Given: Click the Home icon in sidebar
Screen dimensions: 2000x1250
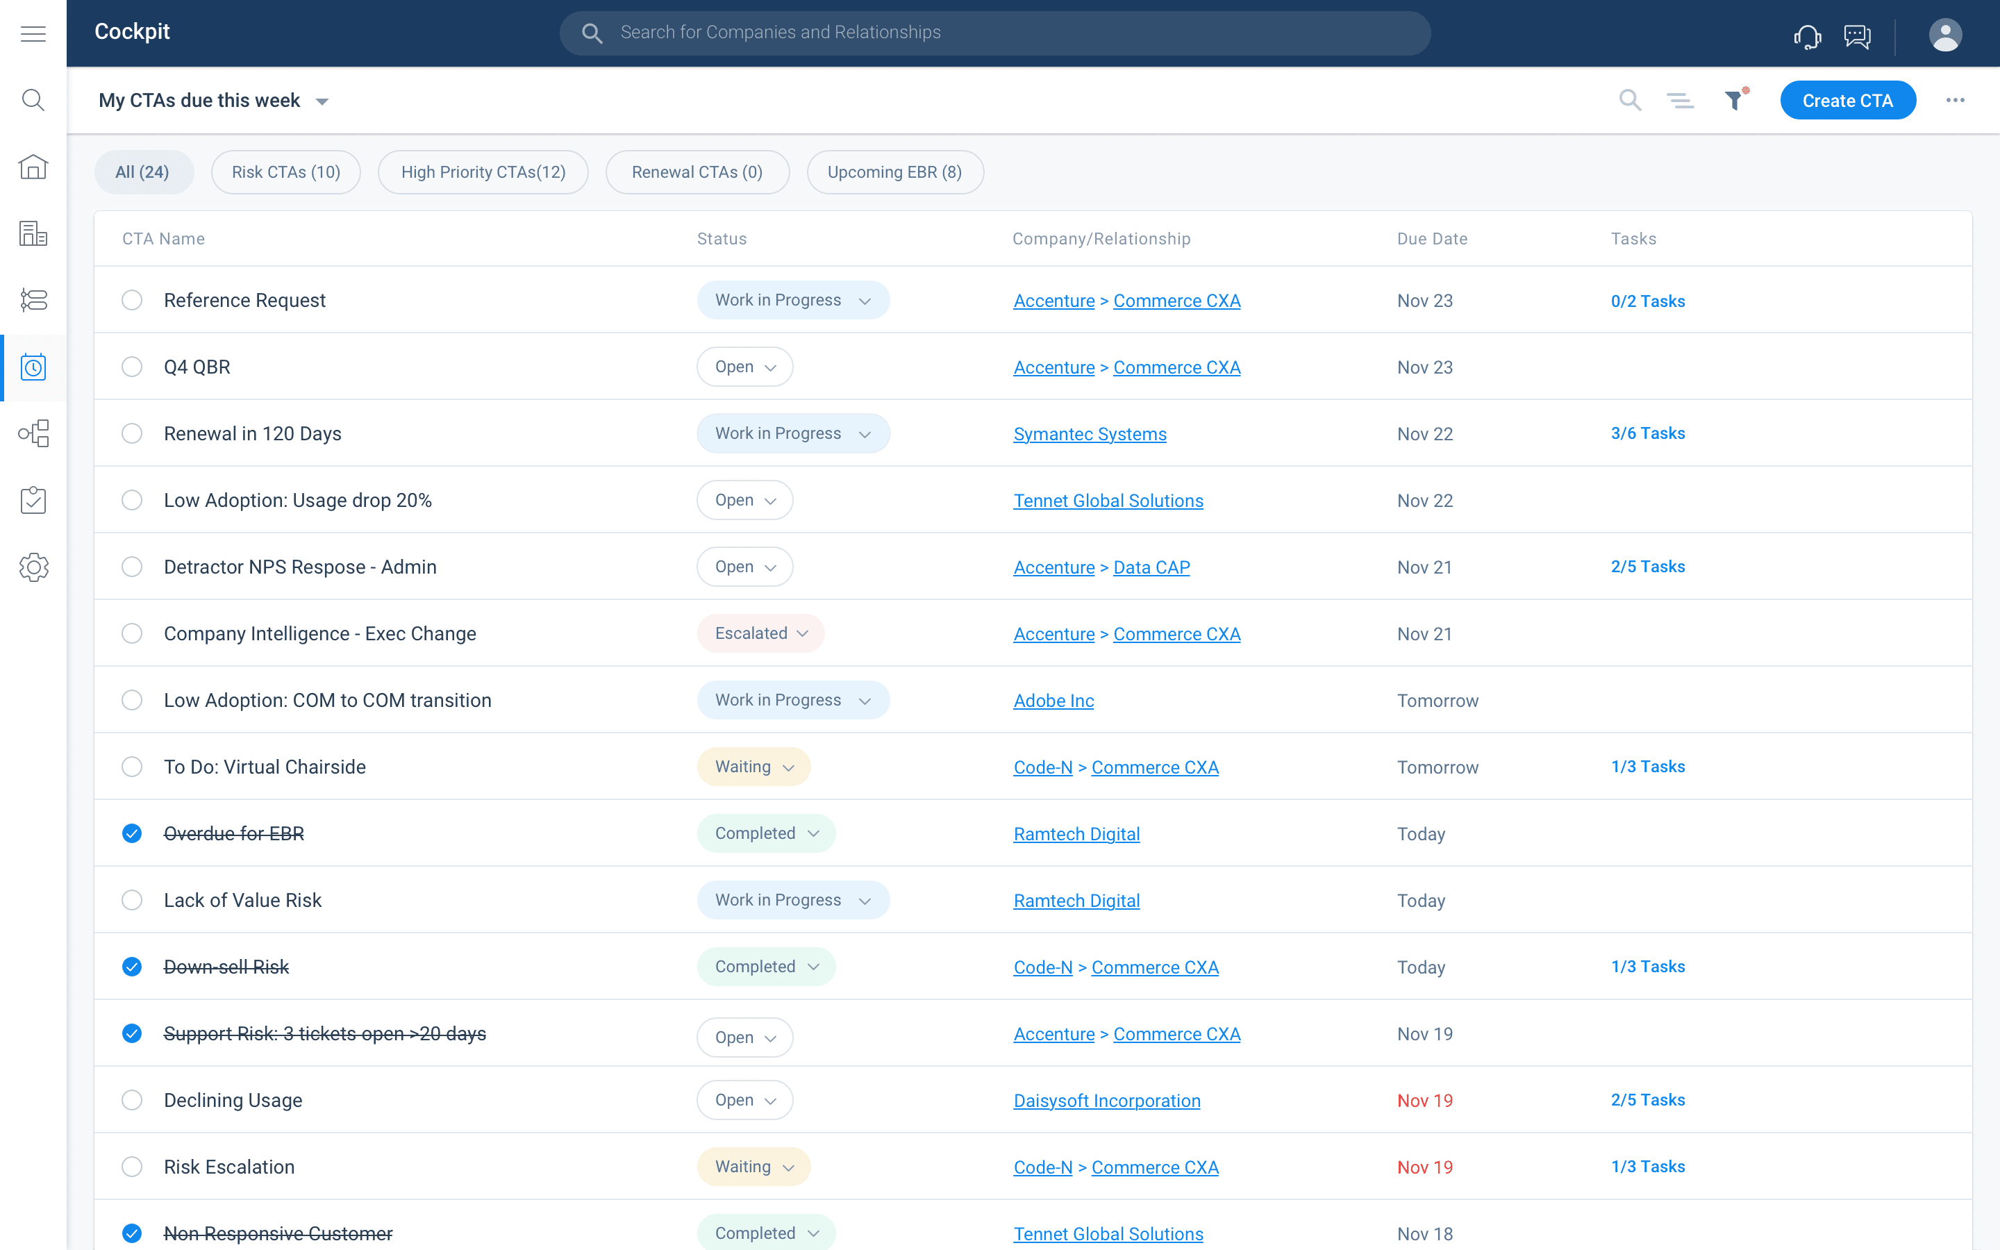Looking at the screenshot, I should click(x=33, y=167).
